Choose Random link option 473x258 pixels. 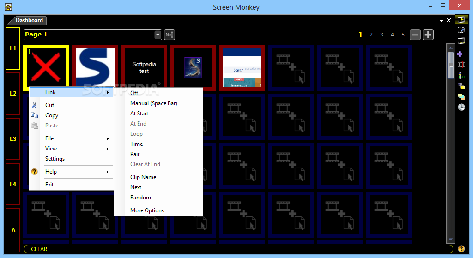[158, 198]
